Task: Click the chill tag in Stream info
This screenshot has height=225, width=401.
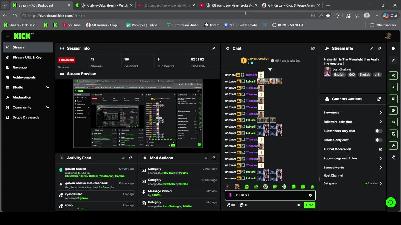Action: [378, 75]
